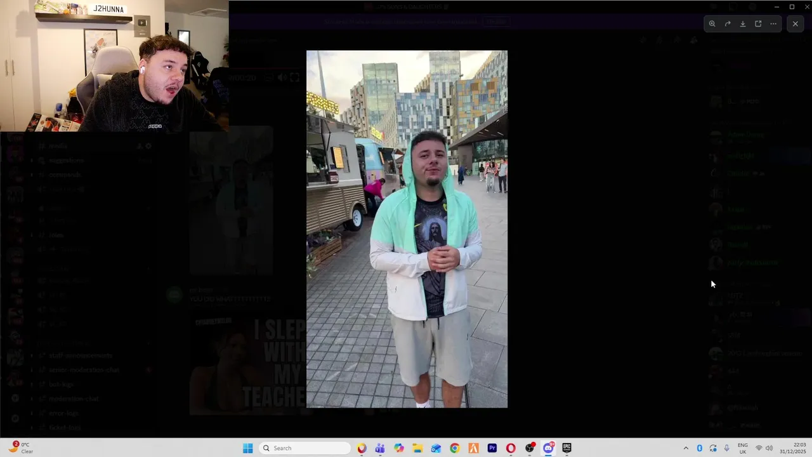The image size is (812, 457).
Task: Download the image with the download icon
Action: [x=743, y=23]
